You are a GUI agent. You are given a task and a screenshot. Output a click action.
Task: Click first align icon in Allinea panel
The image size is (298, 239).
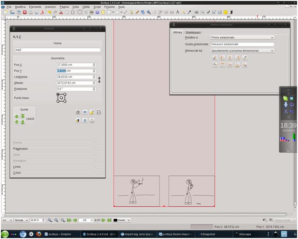pyautogui.click(x=215, y=57)
